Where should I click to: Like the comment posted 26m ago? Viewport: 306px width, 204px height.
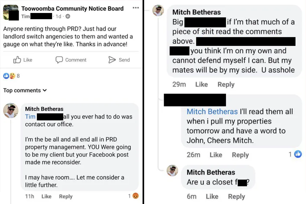pos(216,155)
